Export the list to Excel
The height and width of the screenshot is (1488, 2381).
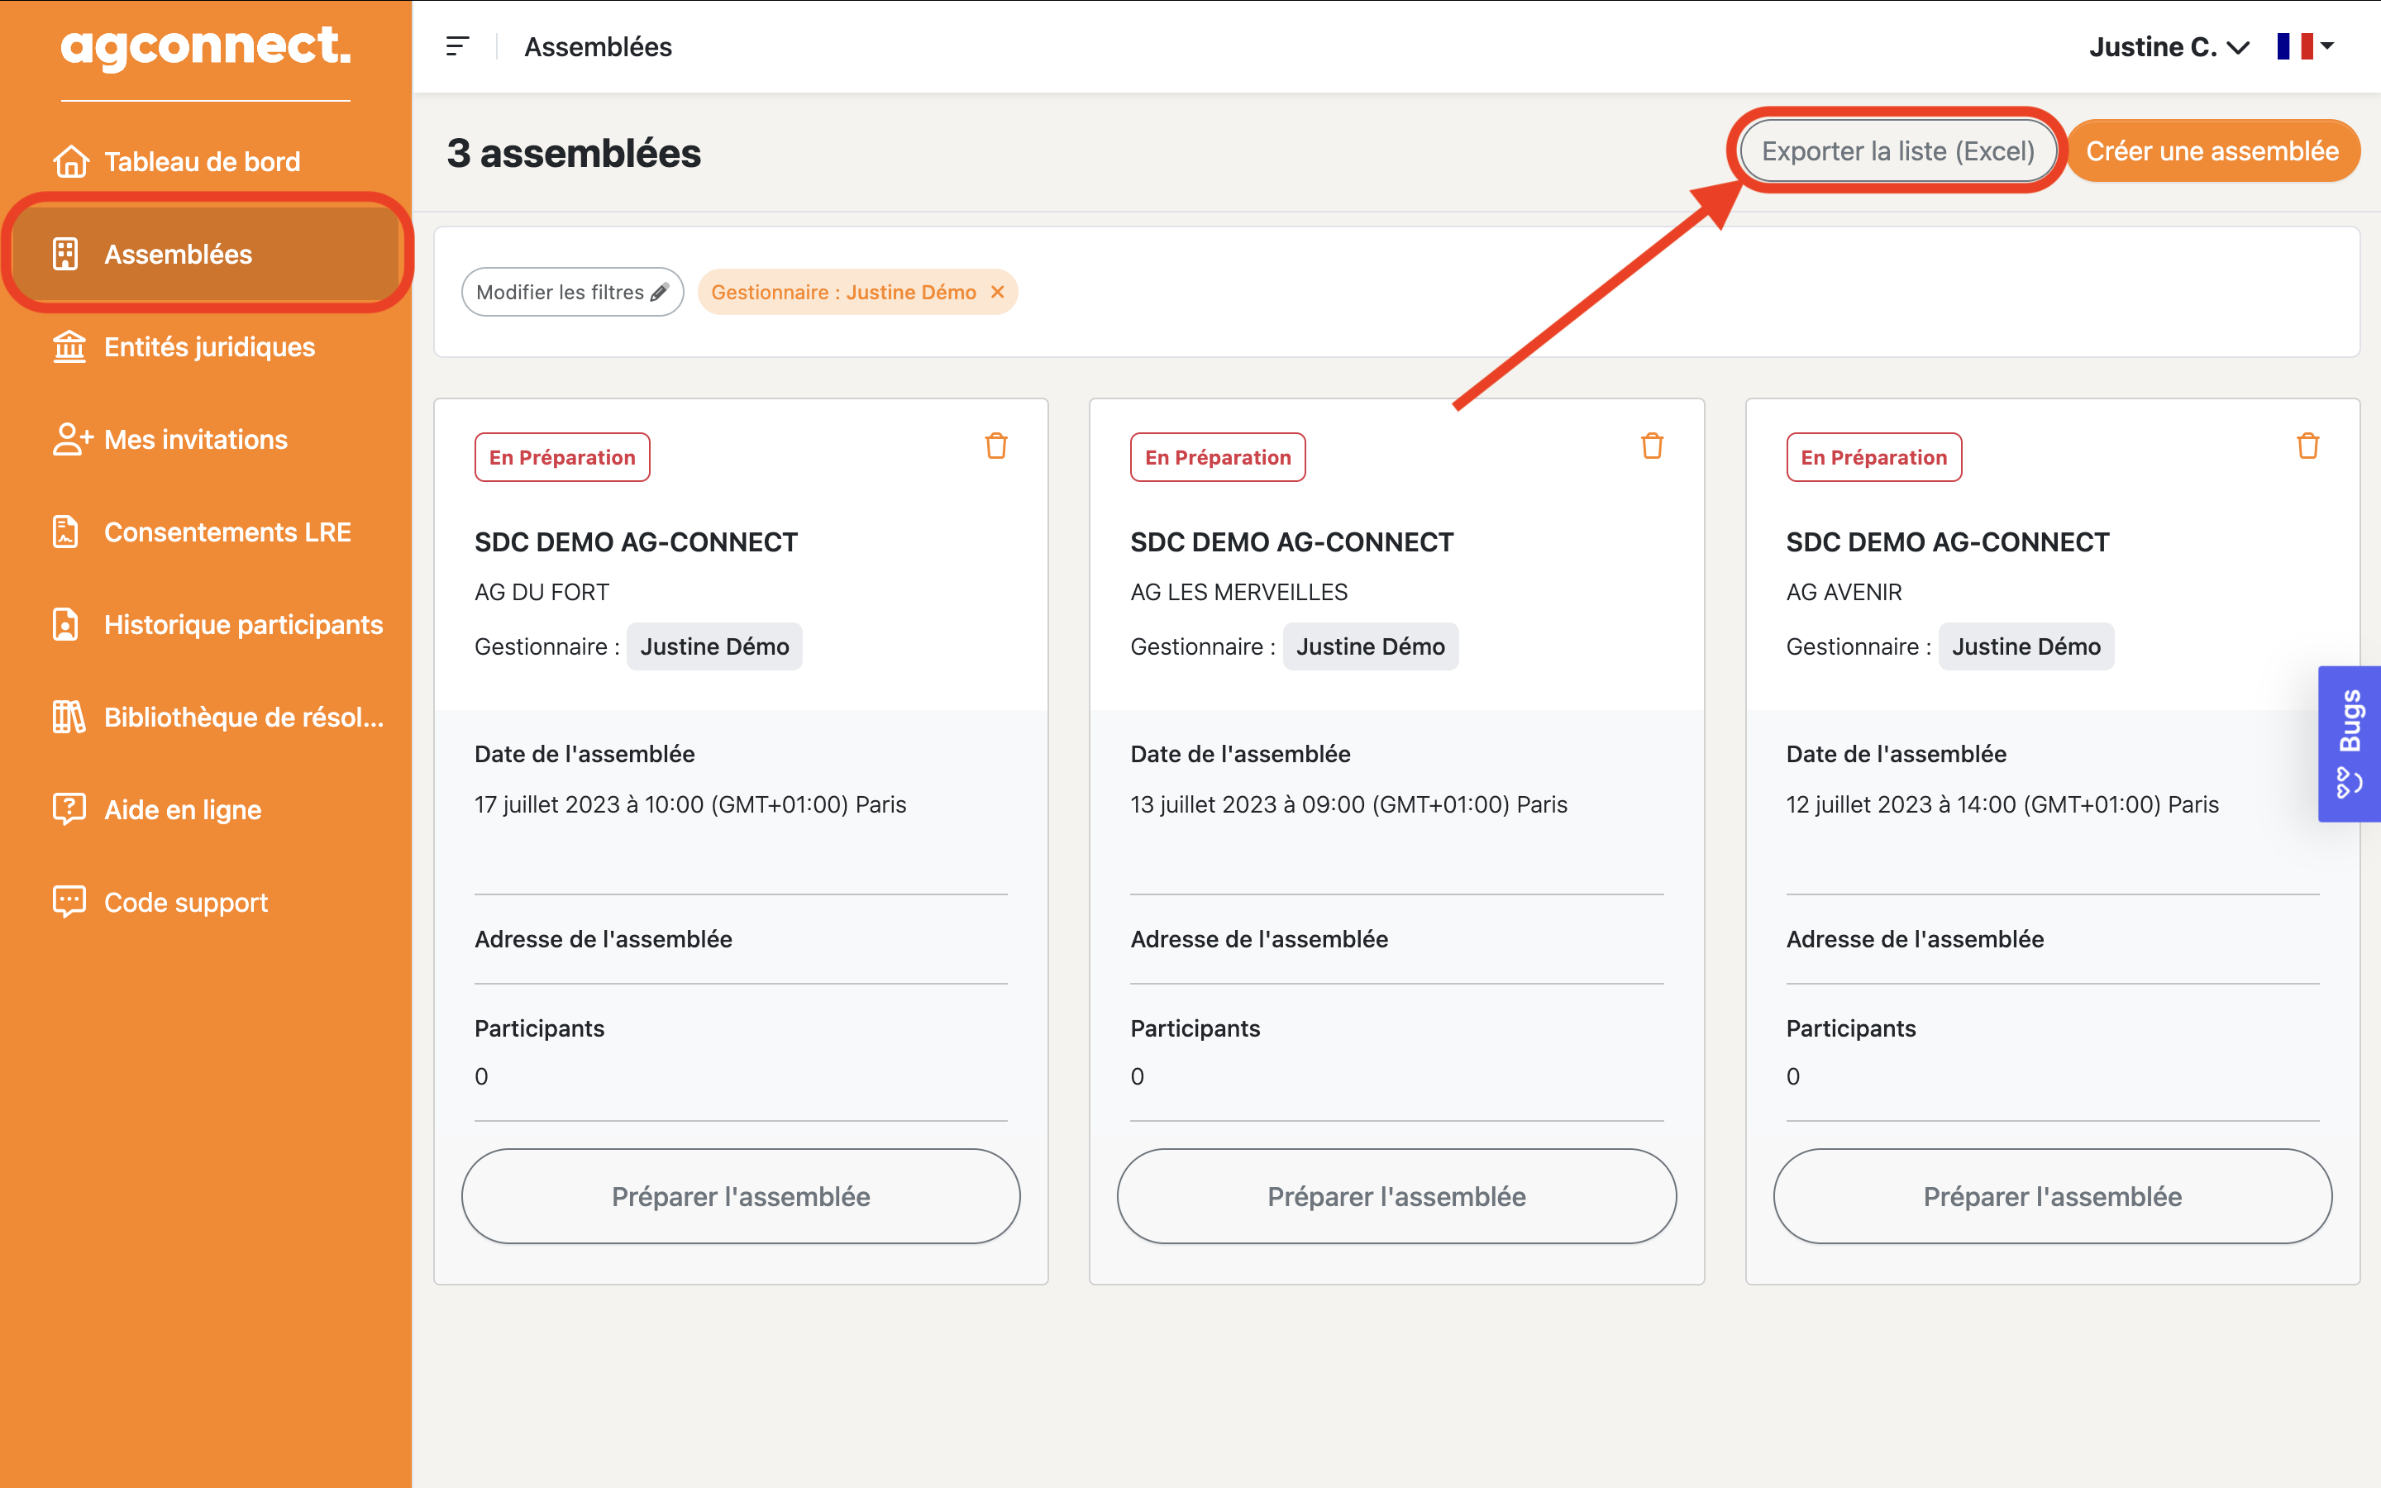1897,151
